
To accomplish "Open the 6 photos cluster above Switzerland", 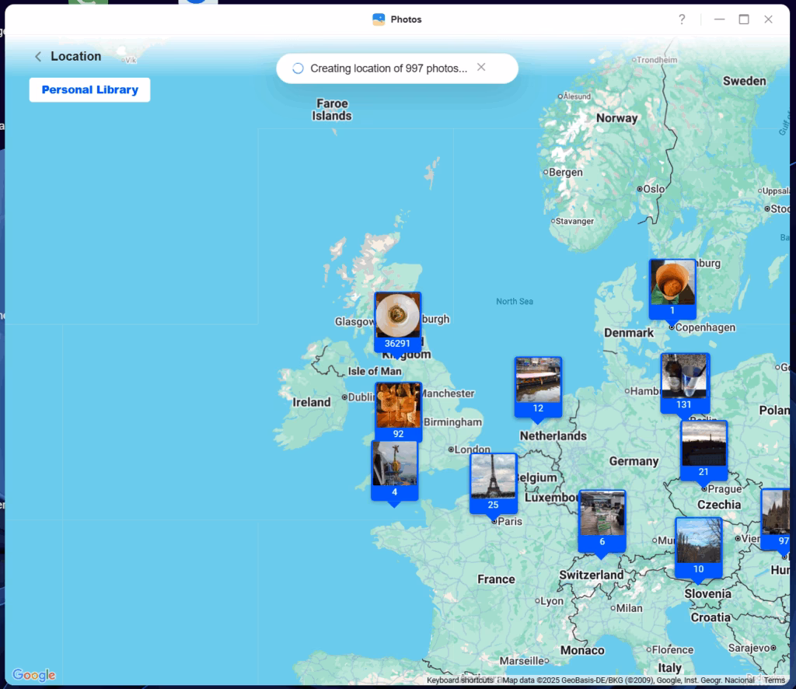I will point(602,518).
